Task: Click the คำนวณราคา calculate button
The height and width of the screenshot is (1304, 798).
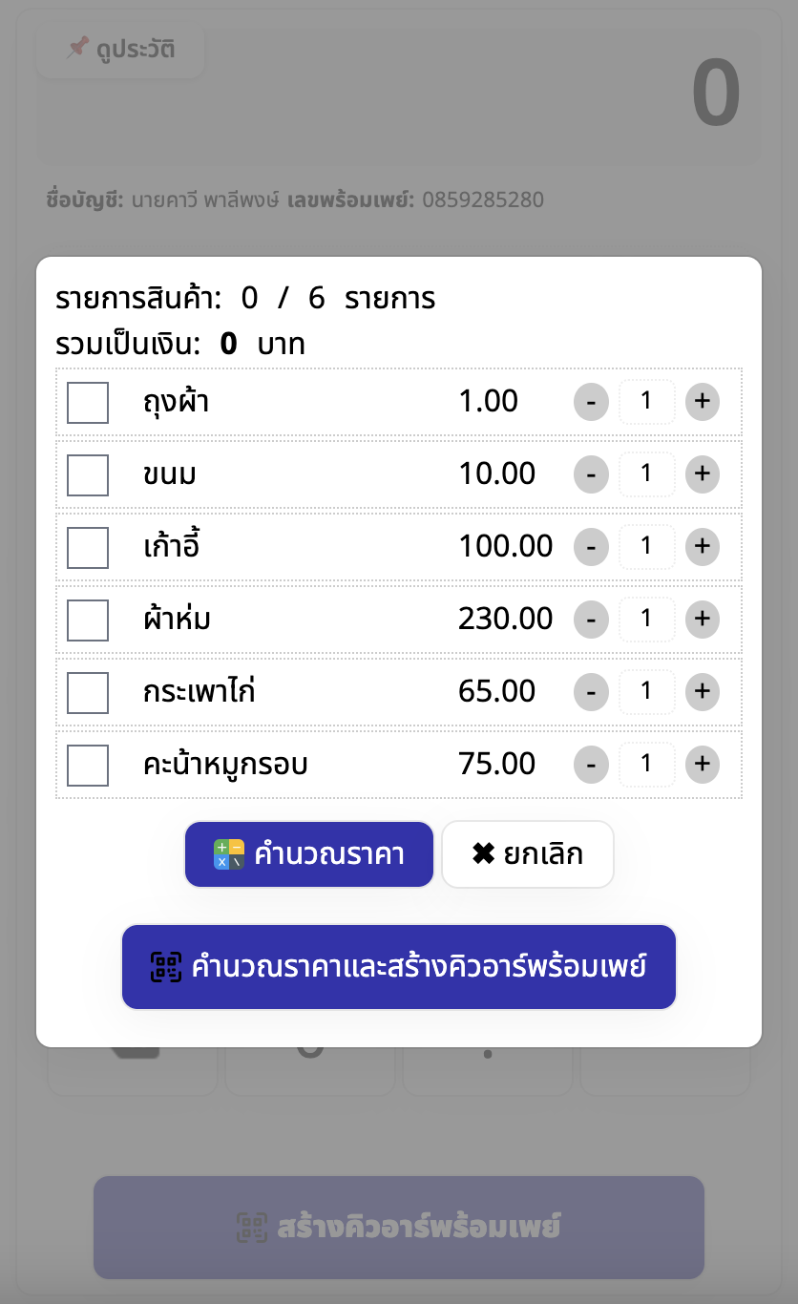Action: (x=309, y=854)
